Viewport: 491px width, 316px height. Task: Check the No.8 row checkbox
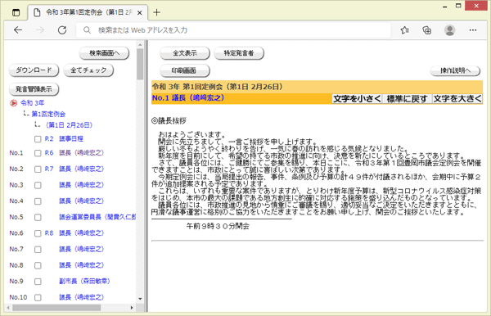pos(38,265)
